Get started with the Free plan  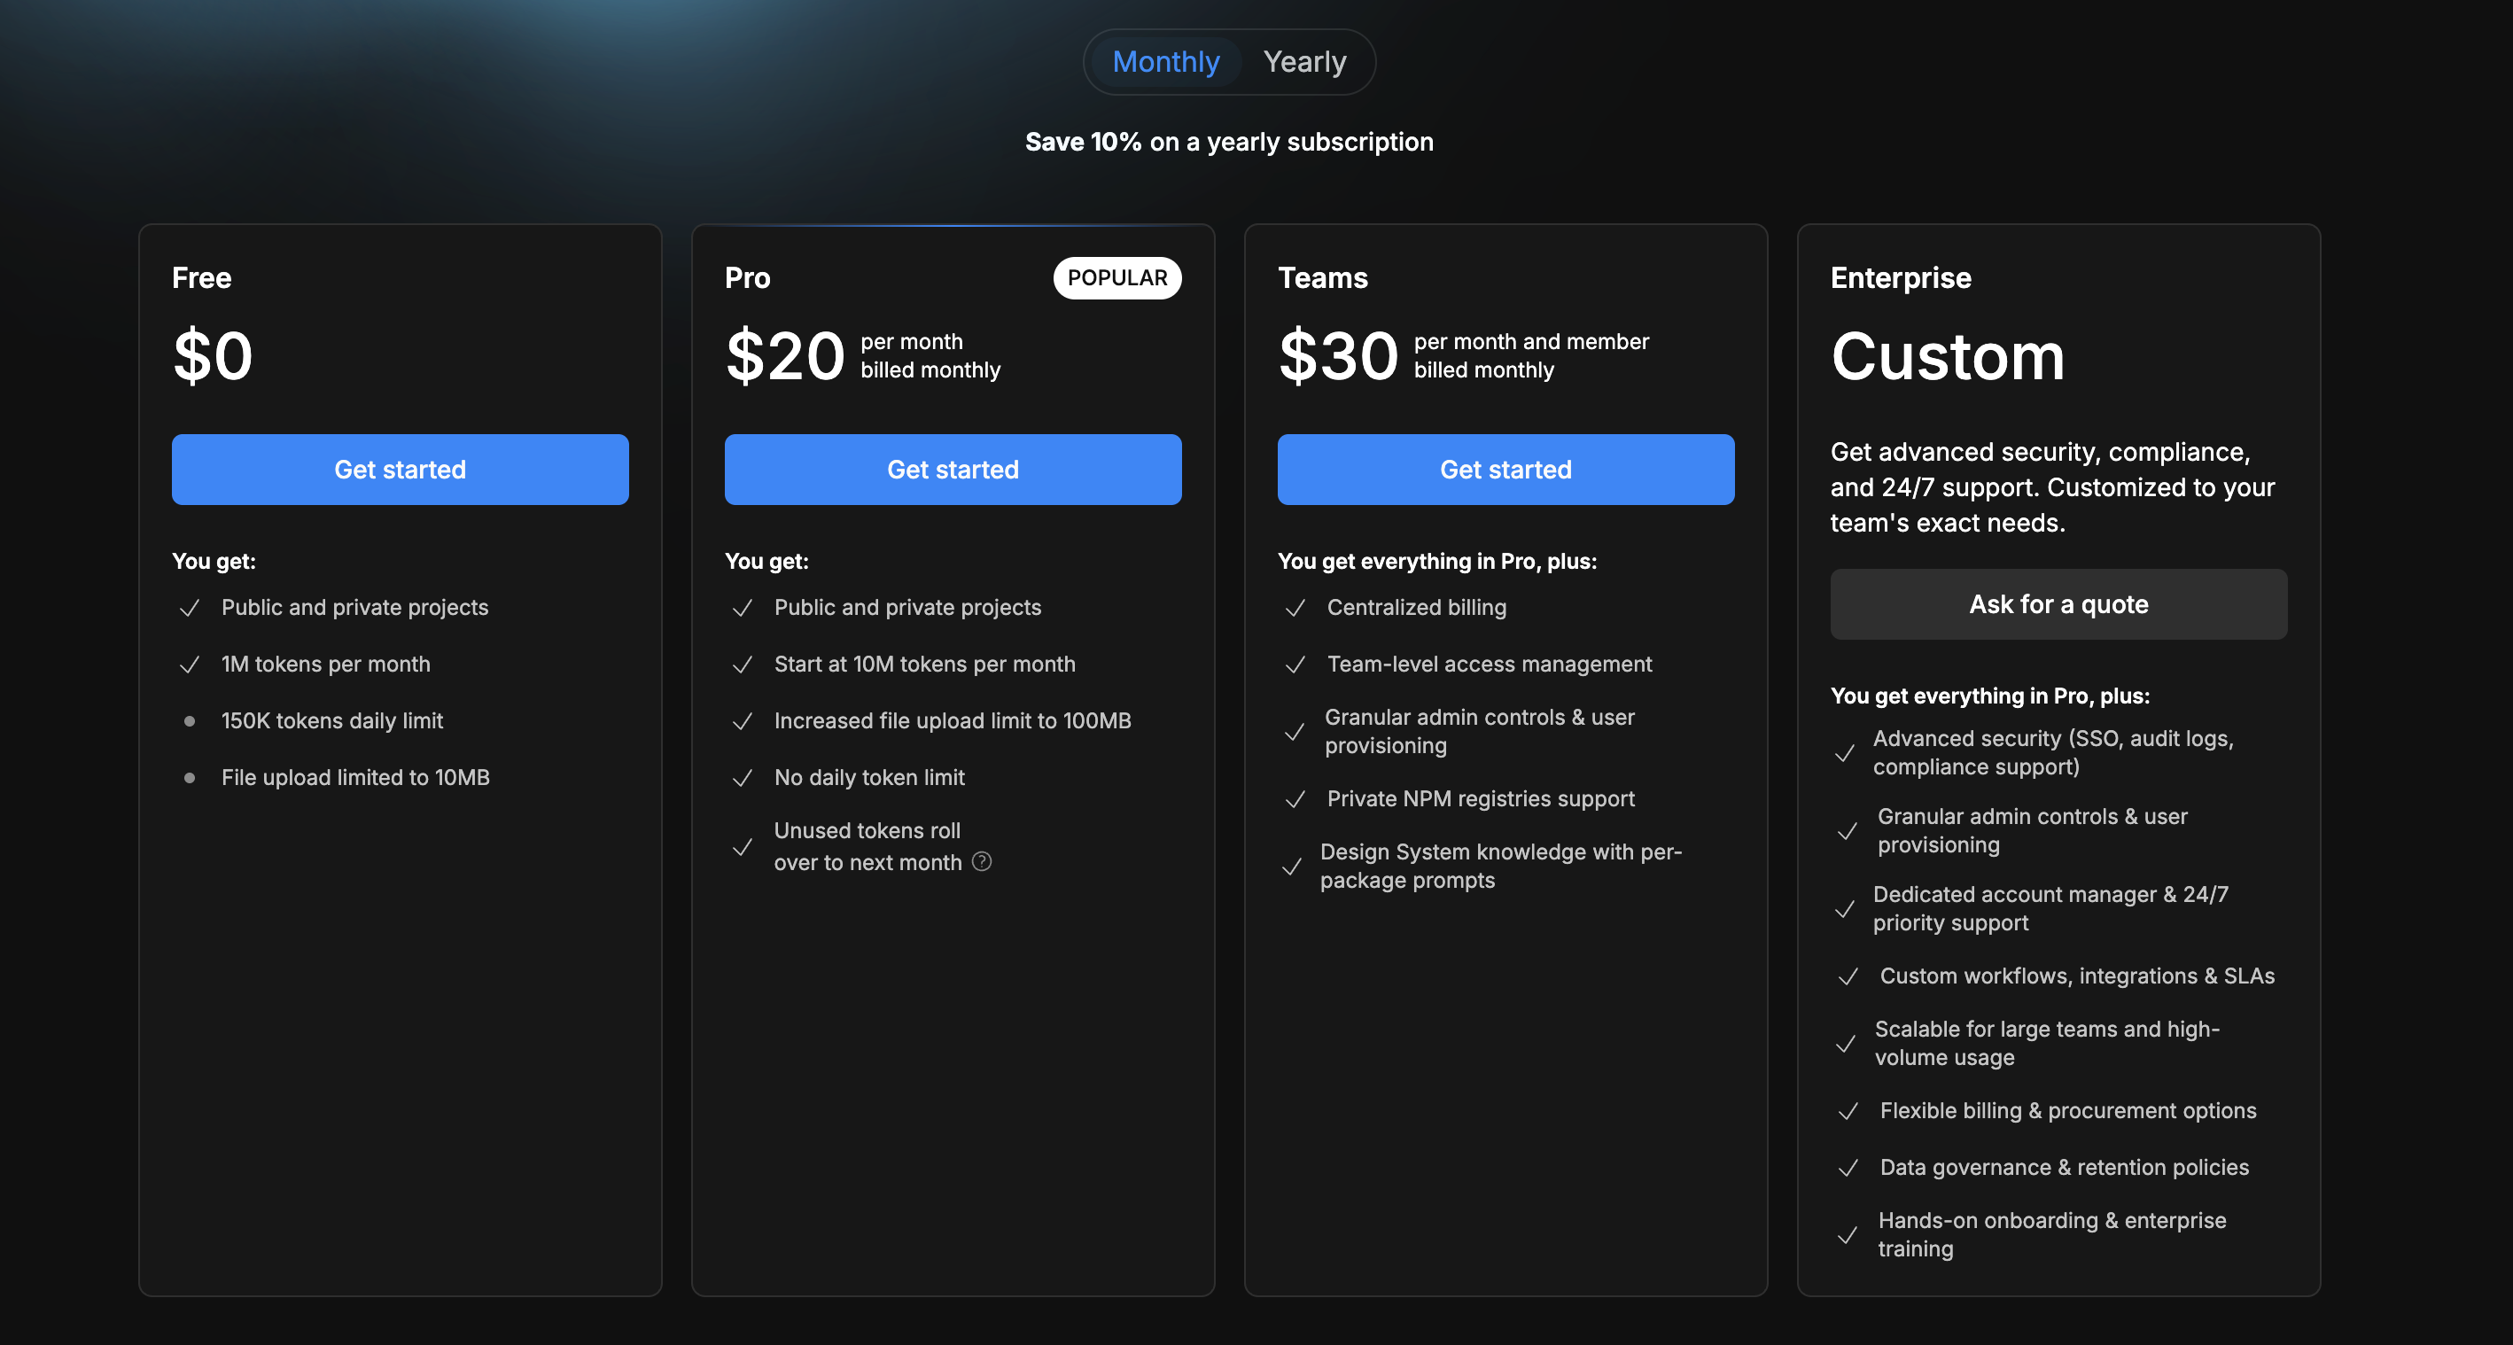click(400, 469)
